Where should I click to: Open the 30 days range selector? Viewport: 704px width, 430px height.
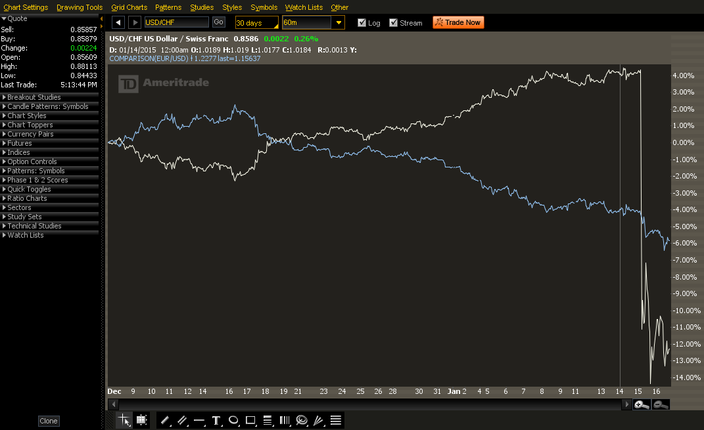(257, 22)
